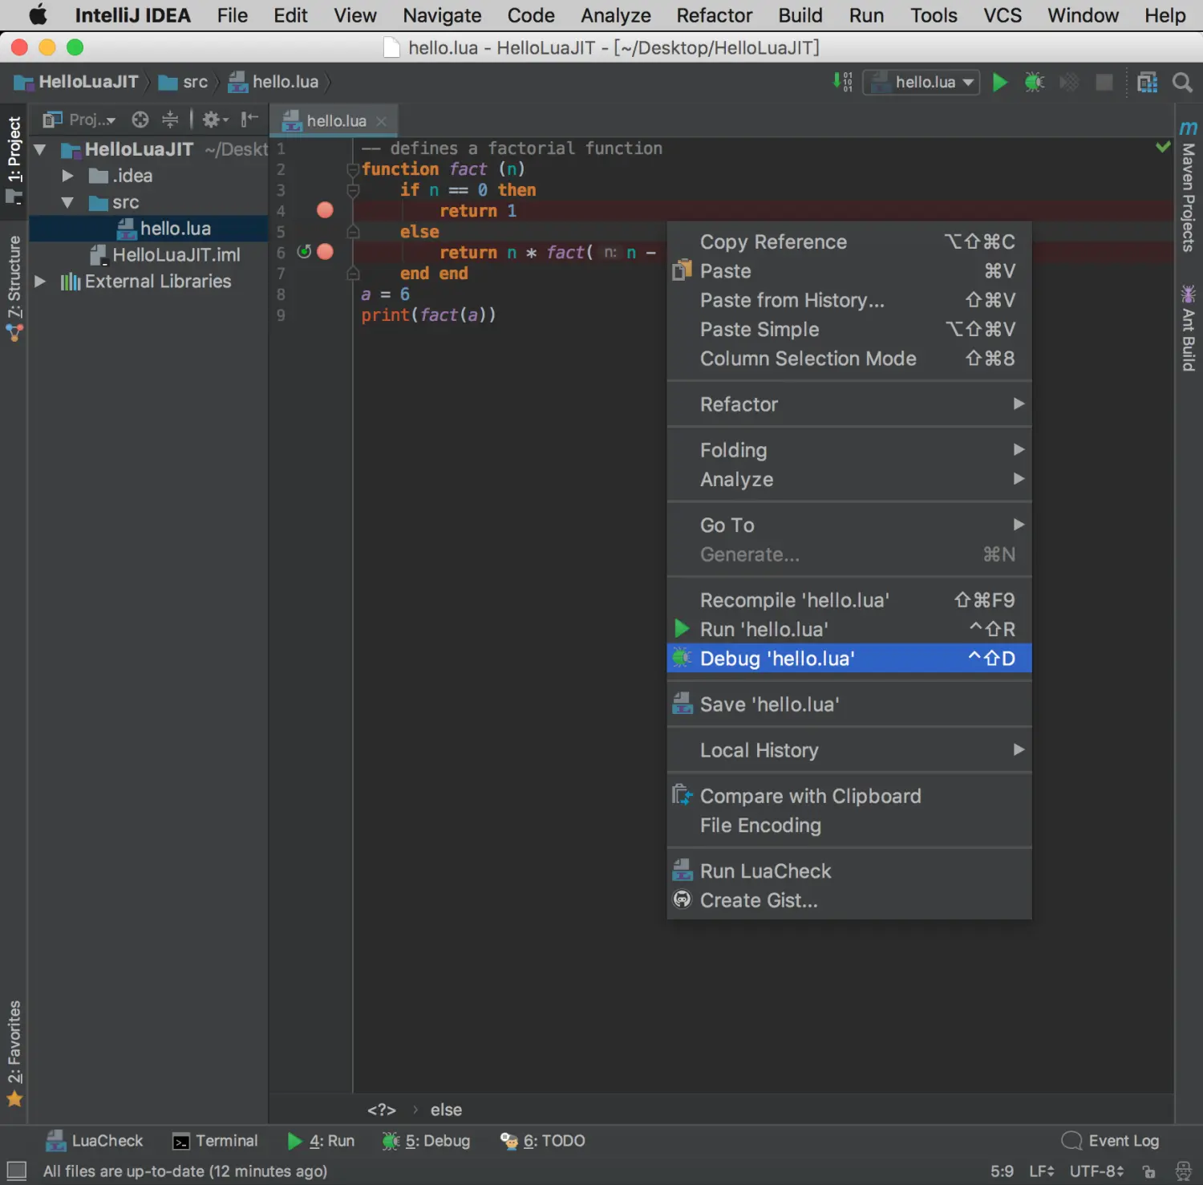Select Copy Reference in context menu
This screenshot has height=1185, width=1203.
click(x=849, y=242)
